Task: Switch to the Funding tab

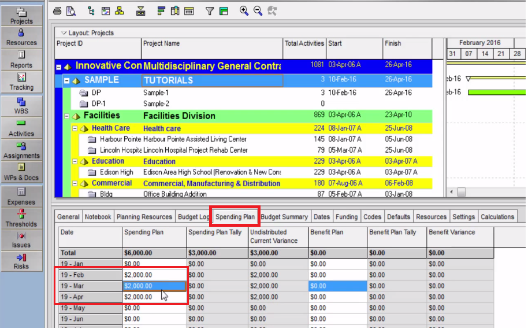Action: [347, 217]
